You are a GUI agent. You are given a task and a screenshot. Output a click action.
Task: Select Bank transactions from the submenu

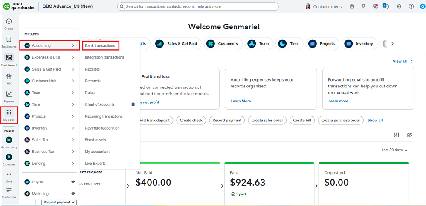click(100, 45)
